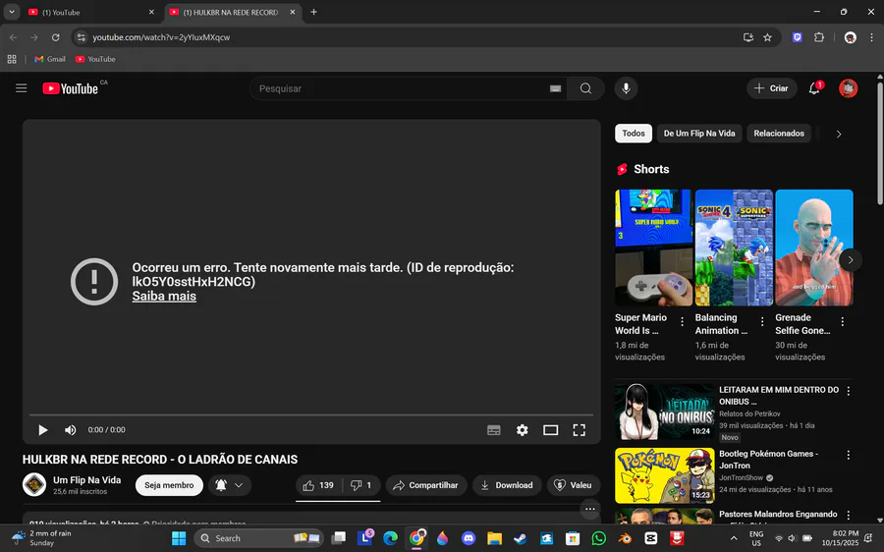Mute the video volume

[71, 430]
